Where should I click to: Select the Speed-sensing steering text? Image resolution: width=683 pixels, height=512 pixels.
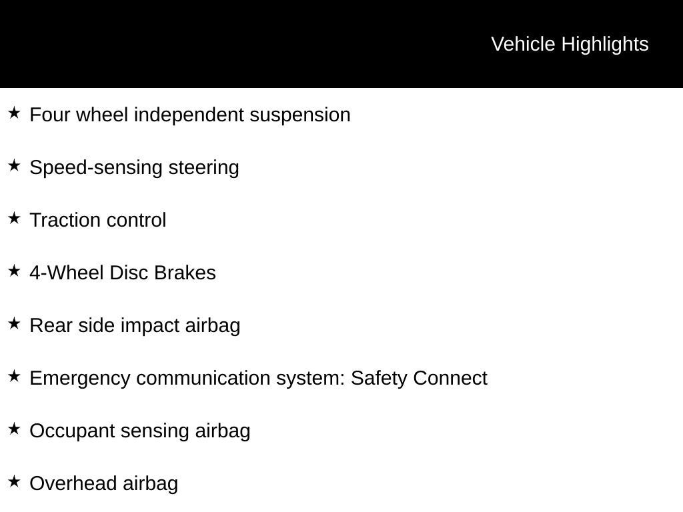[134, 167]
